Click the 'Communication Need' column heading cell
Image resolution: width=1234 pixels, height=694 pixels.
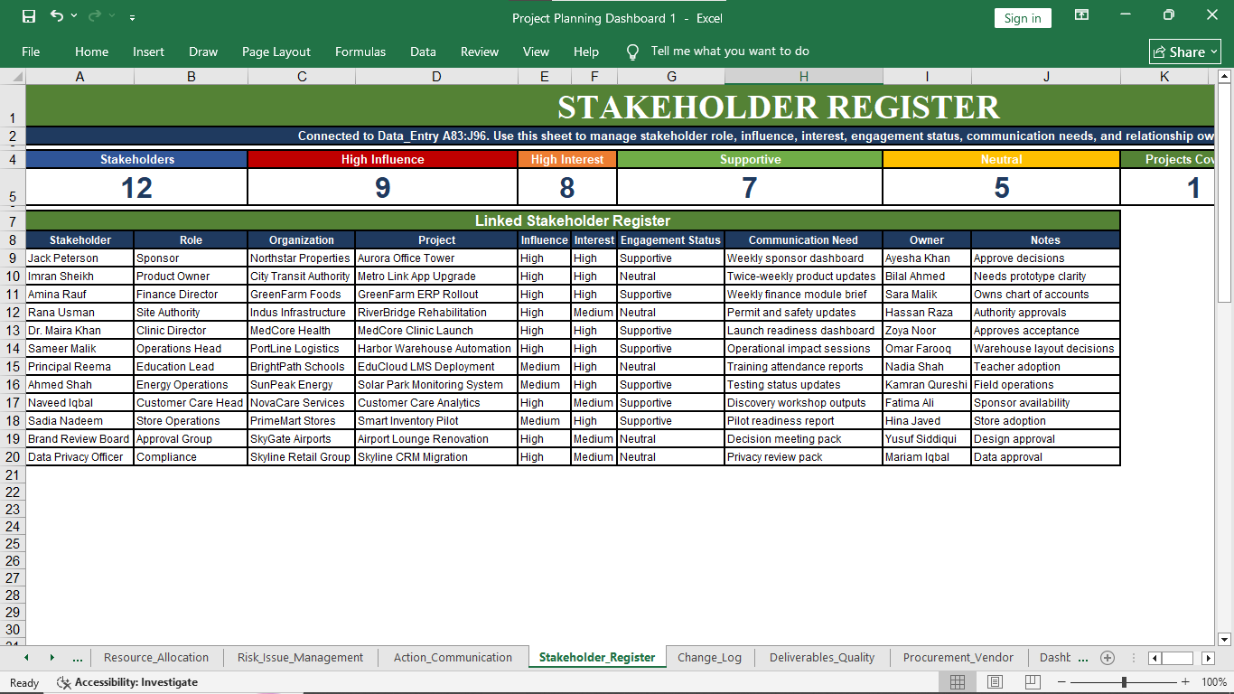803,240
